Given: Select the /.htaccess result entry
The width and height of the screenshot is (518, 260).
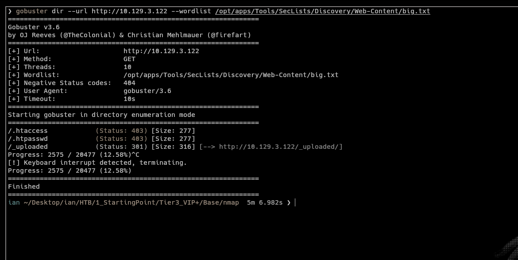Looking at the screenshot, I should click(27, 131).
